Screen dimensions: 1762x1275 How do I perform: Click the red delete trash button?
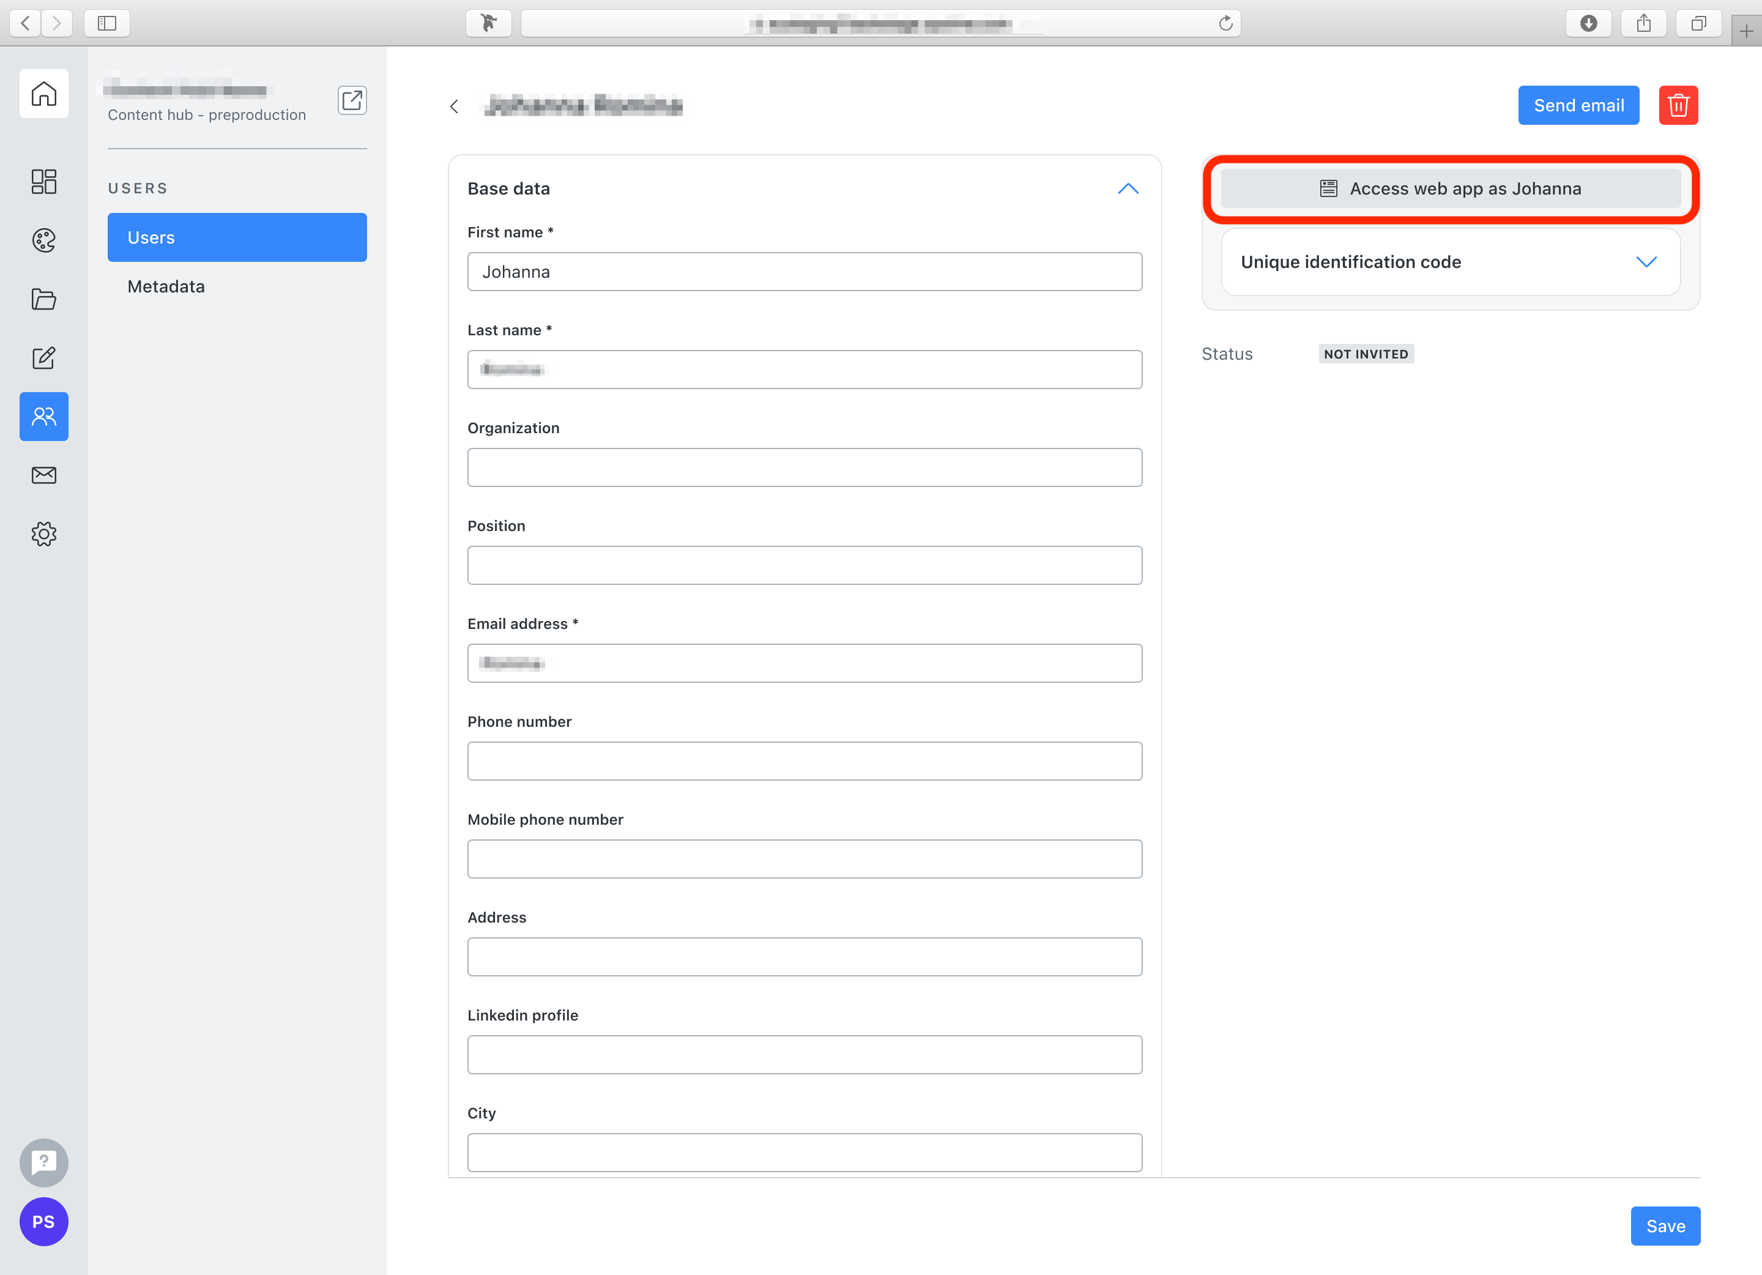coord(1678,105)
